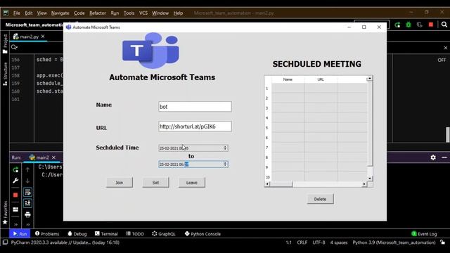The image size is (450, 253).
Task: Select the URL column header in table
Action: coord(321,79)
